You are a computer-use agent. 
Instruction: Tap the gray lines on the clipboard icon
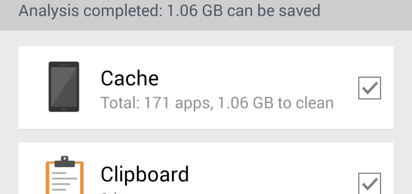pos(64,181)
